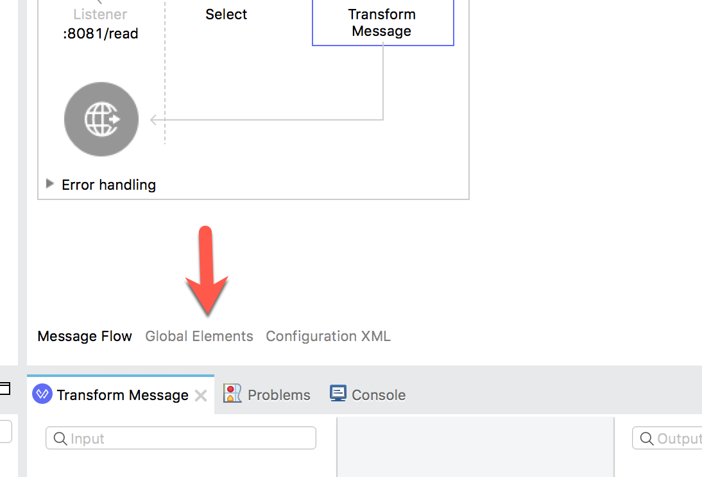The width and height of the screenshot is (702, 477).
Task: Click the magnifier icon in the Input field
Action: (60, 439)
